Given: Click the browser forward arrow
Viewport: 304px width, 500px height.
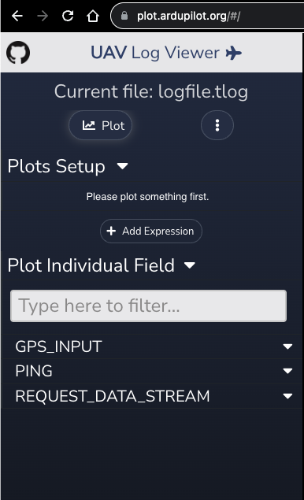Looking at the screenshot, I should point(43,16).
